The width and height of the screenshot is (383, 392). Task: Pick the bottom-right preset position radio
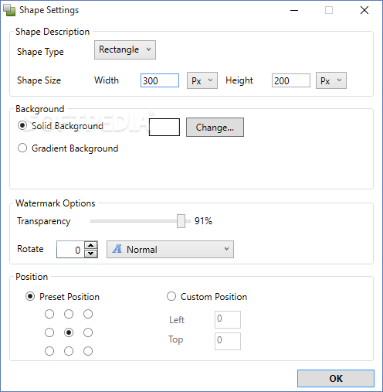[88, 351]
